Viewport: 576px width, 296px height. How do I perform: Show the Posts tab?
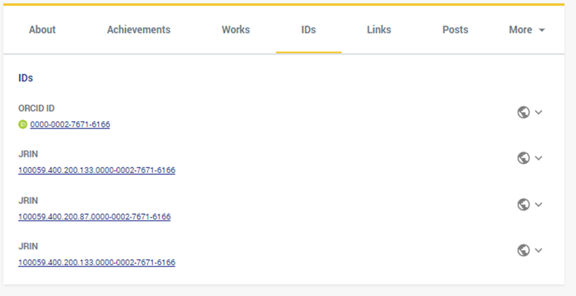tap(455, 30)
